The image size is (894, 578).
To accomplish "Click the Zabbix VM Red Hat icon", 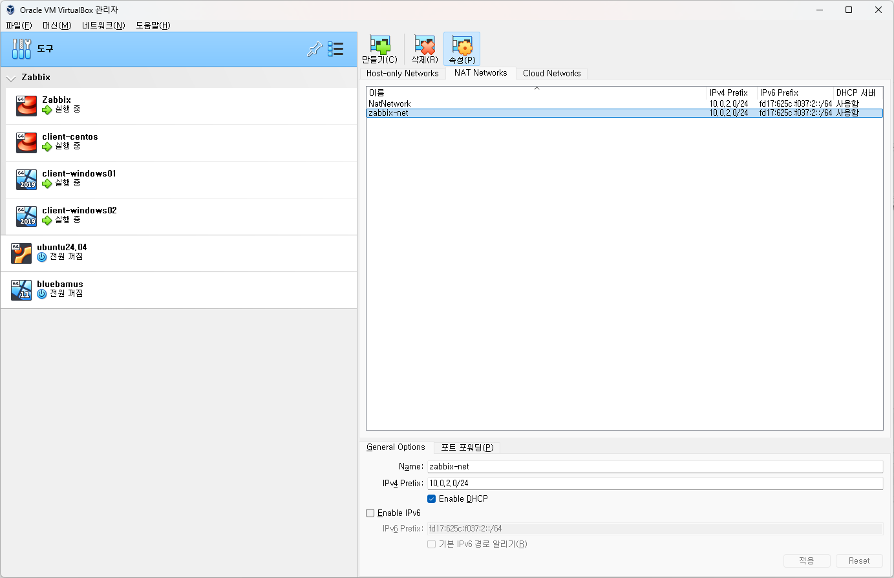I will coord(27,105).
